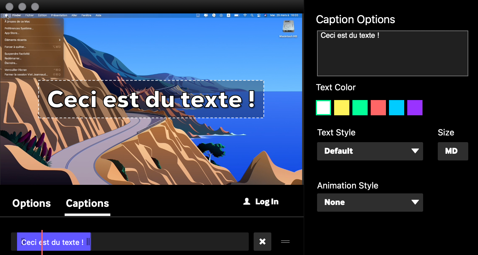Choose the yellow text color swatch
Screen dimensions: 478x255
point(342,108)
